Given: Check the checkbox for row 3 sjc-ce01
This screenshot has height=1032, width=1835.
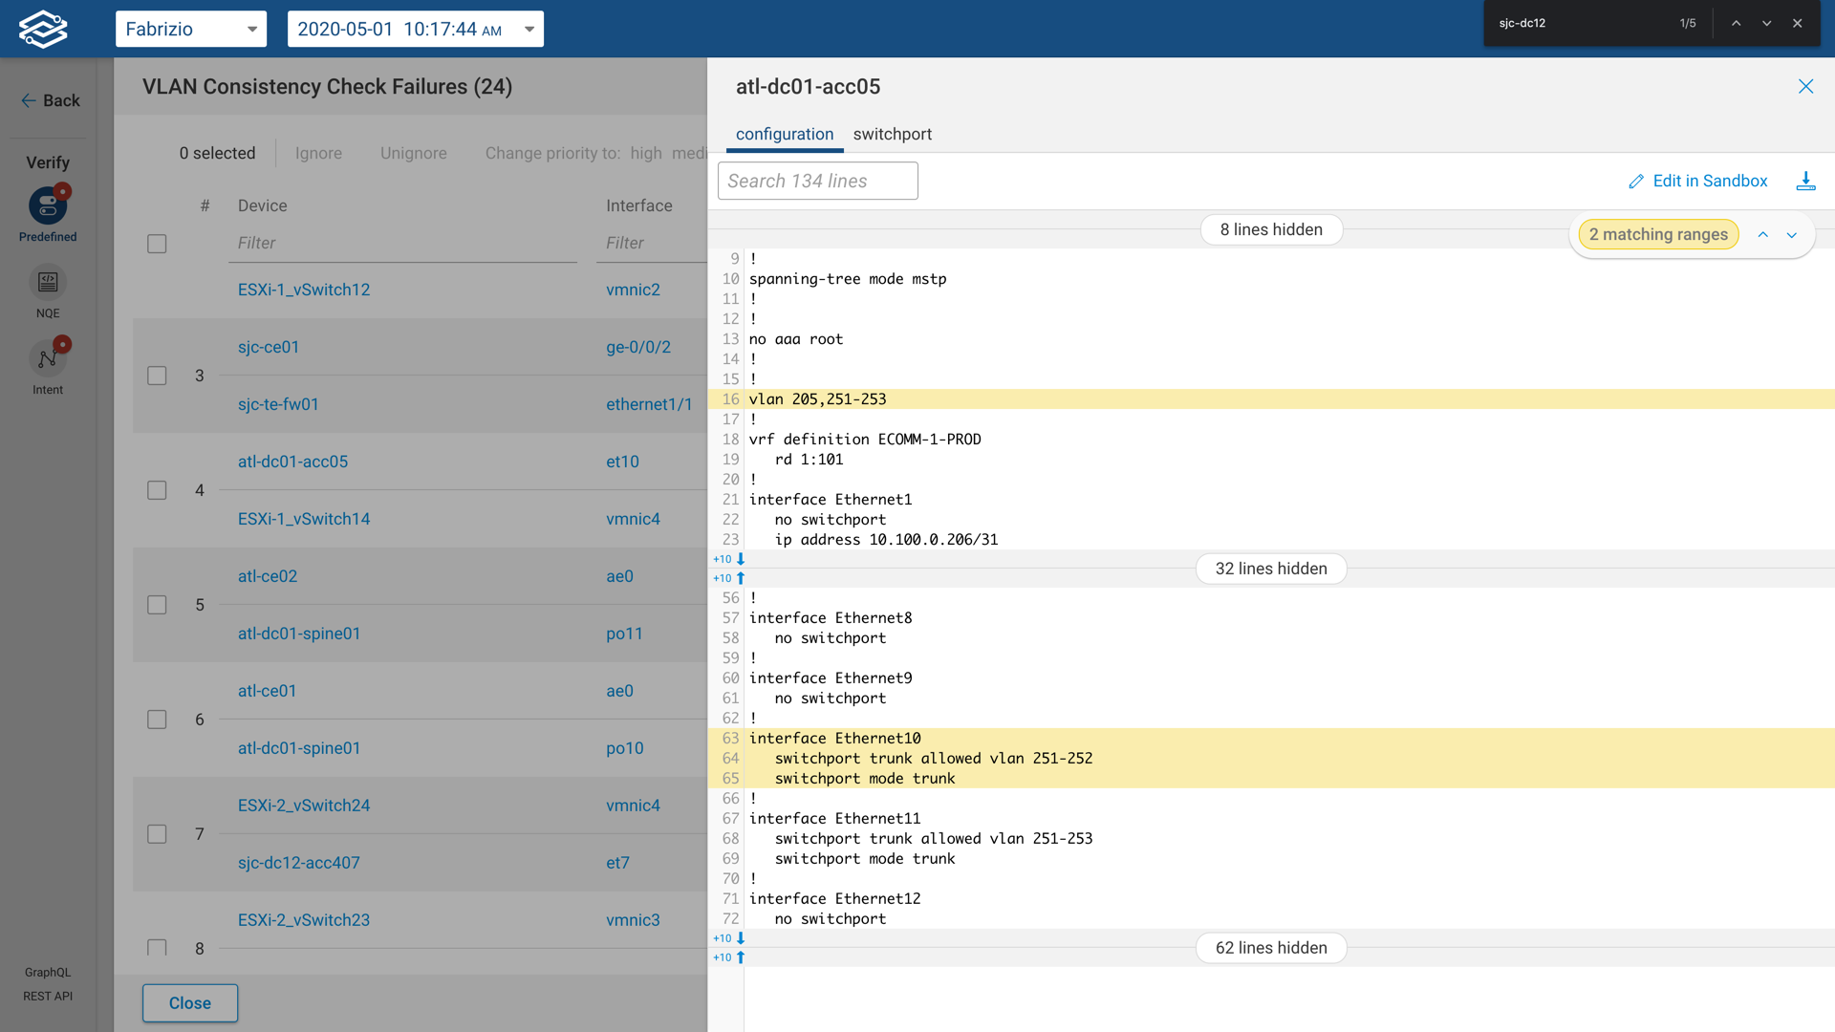Looking at the screenshot, I should [x=157, y=376].
